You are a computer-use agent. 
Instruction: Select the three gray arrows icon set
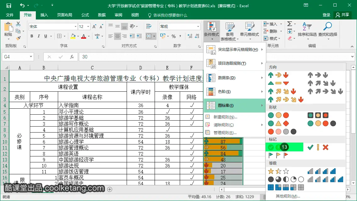(x=318, y=75)
